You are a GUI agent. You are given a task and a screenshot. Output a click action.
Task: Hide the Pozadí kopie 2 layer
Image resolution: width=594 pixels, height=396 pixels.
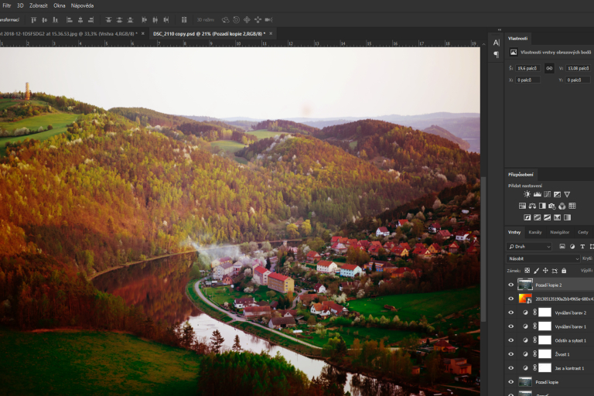tap(510, 285)
